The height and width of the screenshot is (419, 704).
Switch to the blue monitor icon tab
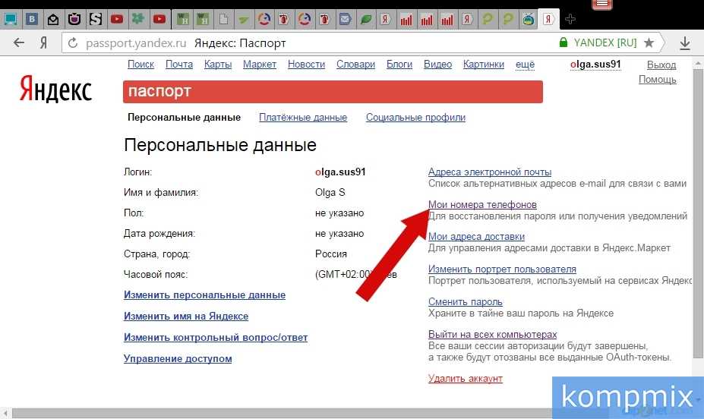point(11,19)
